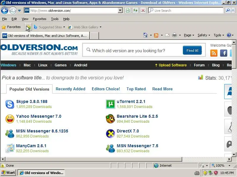Click the Home icon in the command bar

[x=145, y=35]
